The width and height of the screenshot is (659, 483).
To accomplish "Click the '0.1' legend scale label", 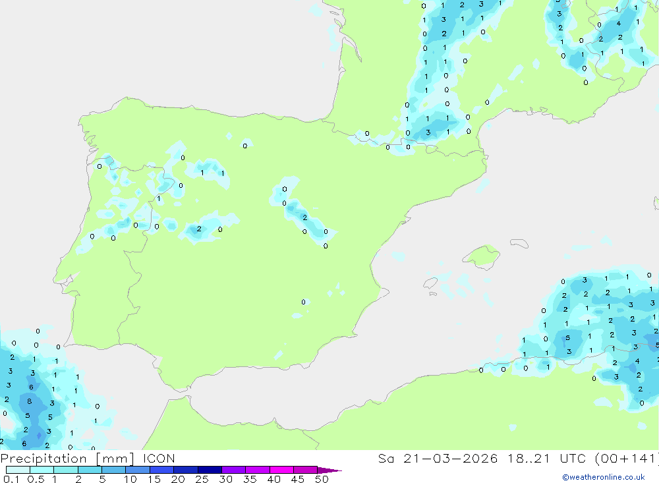I will pyautogui.click(x=11, y=479).
